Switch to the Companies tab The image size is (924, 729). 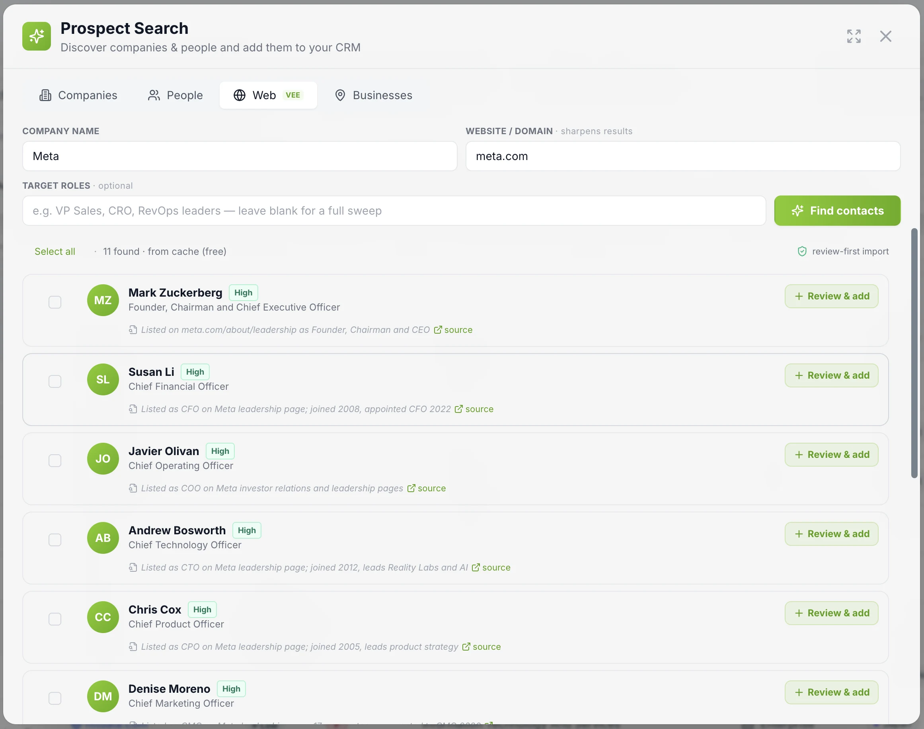pyautogui.click(x=78, y=95)
